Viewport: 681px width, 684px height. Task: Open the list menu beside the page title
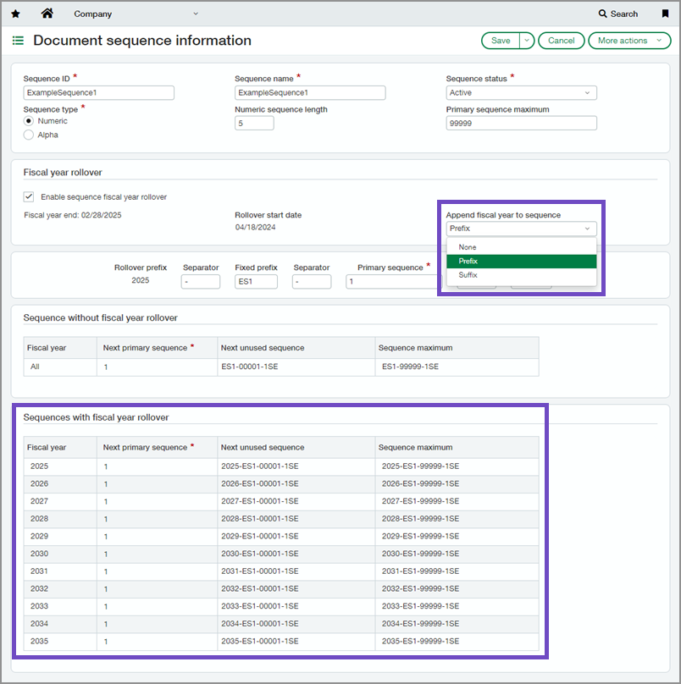17,40
